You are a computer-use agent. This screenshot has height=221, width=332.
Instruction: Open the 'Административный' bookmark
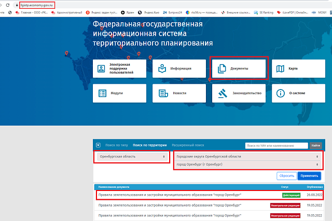pyautogui.click(x=67, y=12)
